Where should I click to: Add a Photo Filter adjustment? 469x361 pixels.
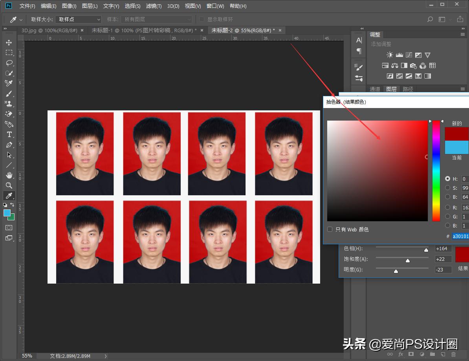[x=413, y=66]
